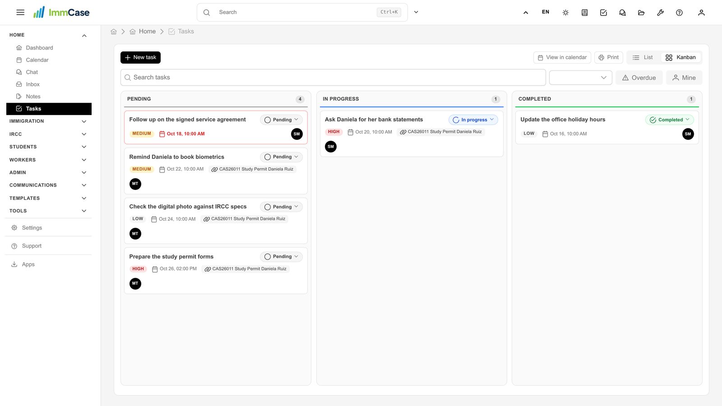The height and width of the screenshot is (406, 722).
Task: Open CAS26011 Study Permit link on Check photo task
Action: [244, 219]
